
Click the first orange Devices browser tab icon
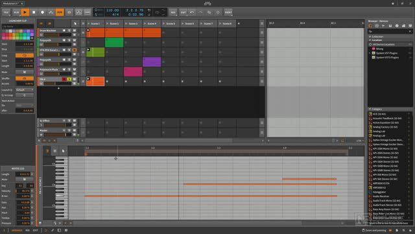tap(370, 26)
